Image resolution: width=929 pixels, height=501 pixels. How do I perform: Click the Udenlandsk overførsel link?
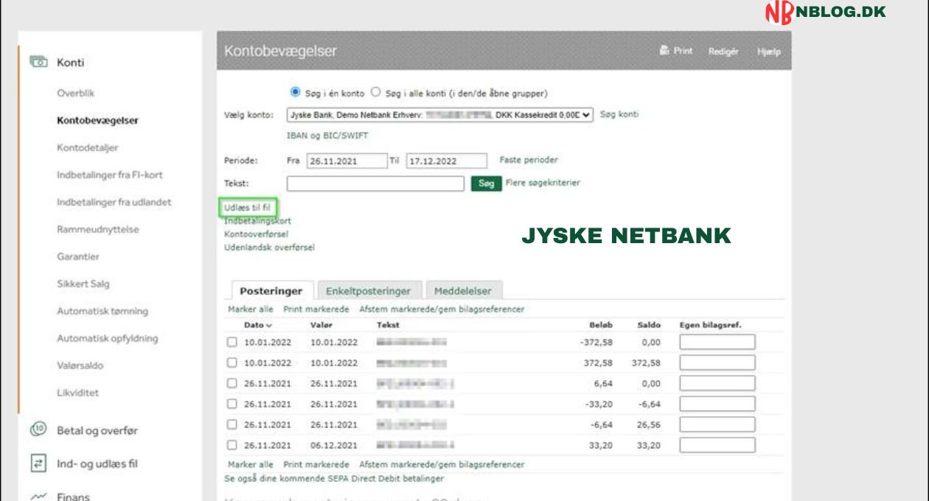[x=269, y=248]
